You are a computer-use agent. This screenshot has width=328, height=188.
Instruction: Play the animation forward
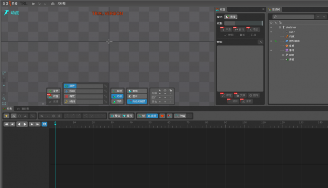(25, 124)
